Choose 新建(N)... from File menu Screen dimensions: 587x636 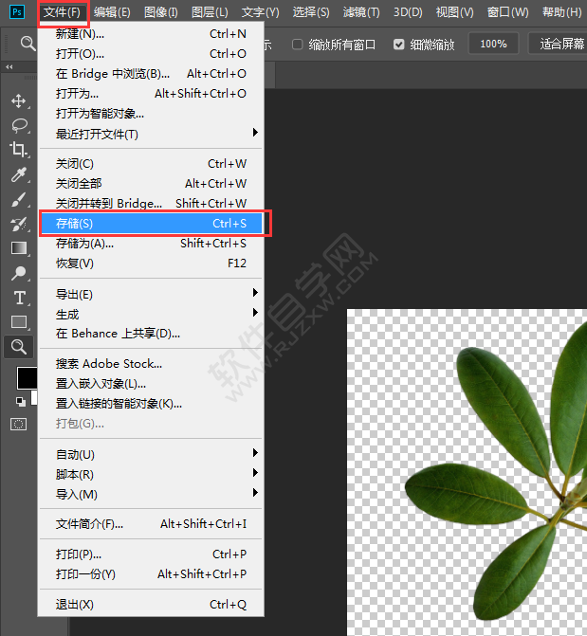click(151, 34)
